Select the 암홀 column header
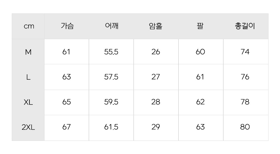This screenshot has height=154, width=280. pyautogui.click(x=156, y=26)
